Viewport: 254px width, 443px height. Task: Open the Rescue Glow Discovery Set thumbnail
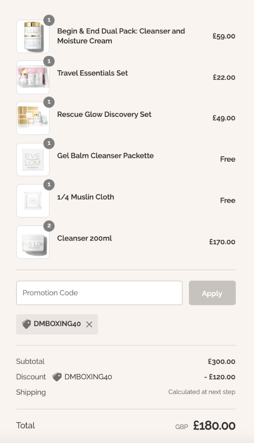pos(33,118)
